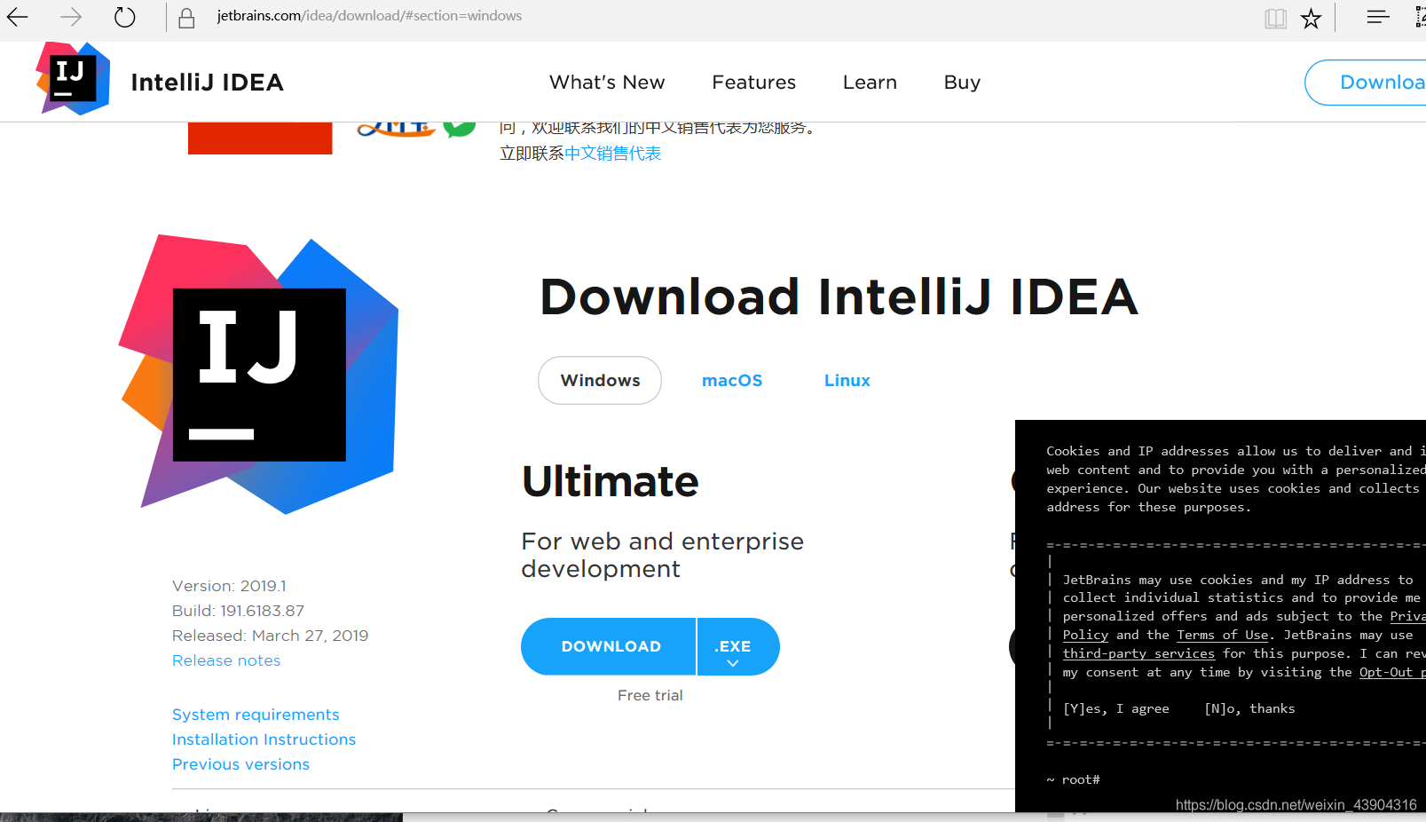Open reading view book icon
Viewport: 1426px width, 822px height.
point(1275,19)
